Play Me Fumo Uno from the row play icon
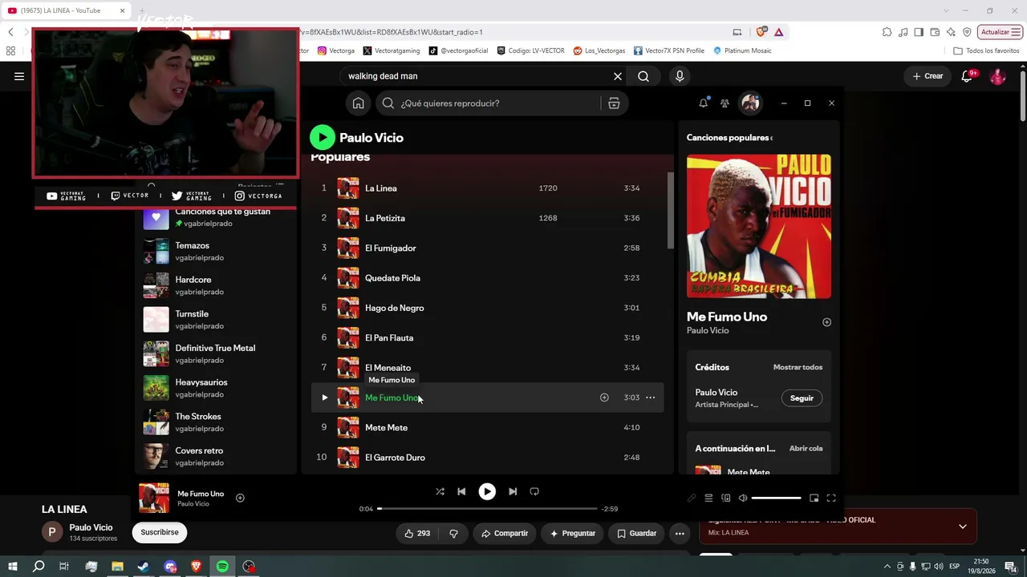This screenshot has height=577, width=1027. click(324, 397)
